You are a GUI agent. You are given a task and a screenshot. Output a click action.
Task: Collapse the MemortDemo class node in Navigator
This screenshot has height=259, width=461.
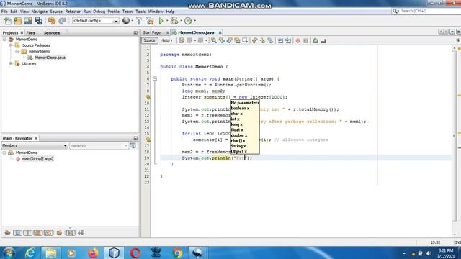coord(4,153)
